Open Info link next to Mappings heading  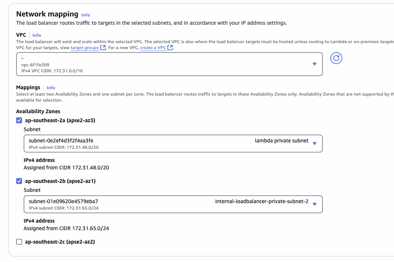point(51,87)
